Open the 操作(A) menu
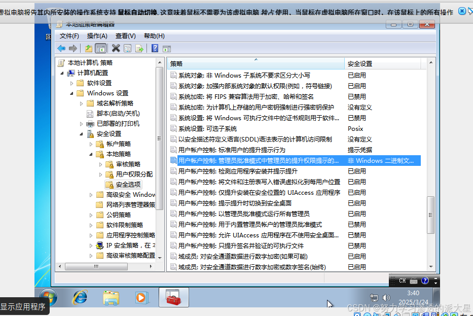Image resolution: width=473 pixels, height=316 pixels. coord(97,36)
